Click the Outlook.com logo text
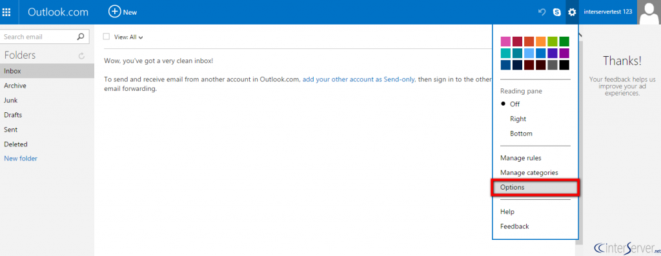 pyautogui.click(x=58, y=12)
